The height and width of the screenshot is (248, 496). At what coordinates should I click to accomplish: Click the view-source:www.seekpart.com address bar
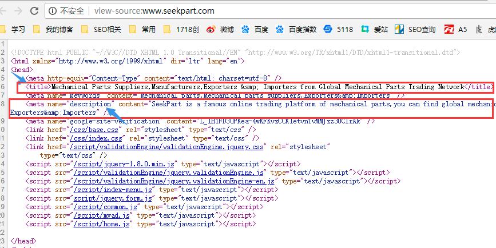[271, 11]
